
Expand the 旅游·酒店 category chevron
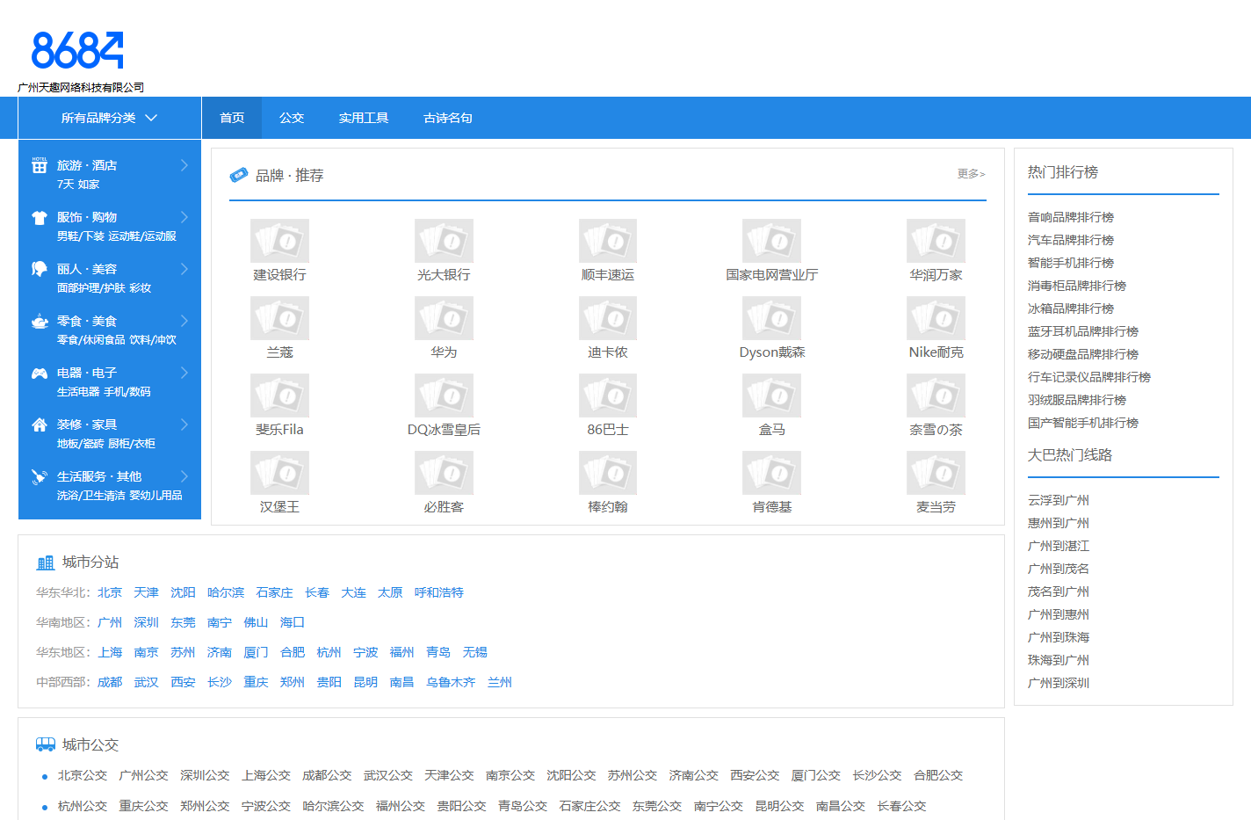(184, 165)
